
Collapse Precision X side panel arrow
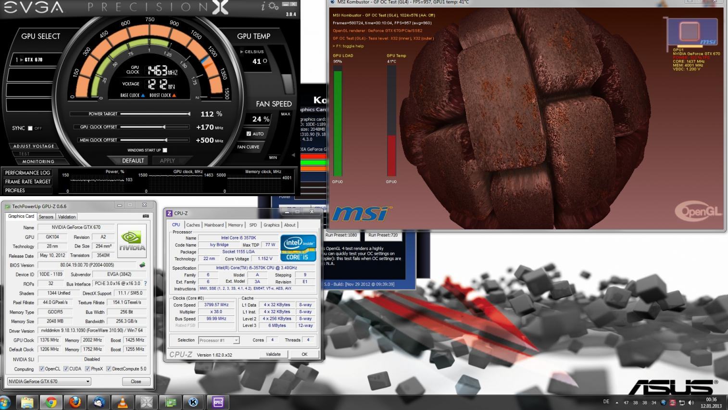(293, 155)
